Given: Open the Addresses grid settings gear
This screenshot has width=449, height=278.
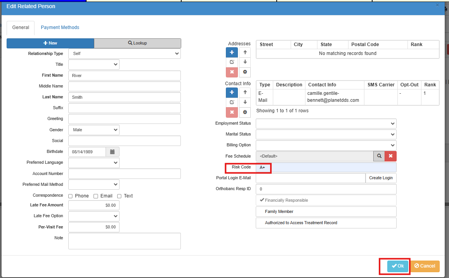Looking at the screenshot, I should point(245,72).
